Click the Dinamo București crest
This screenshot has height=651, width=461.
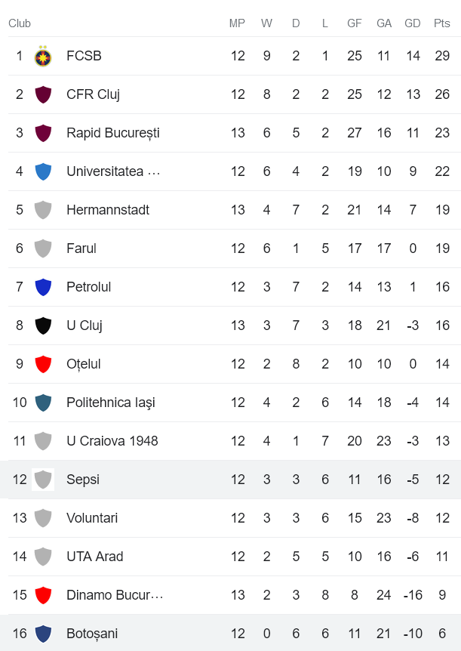coord(43,594)
